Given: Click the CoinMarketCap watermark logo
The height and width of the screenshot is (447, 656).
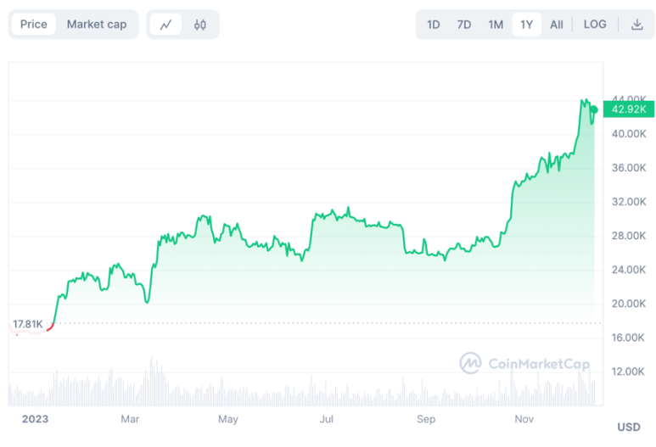Looking at the screenshot, I should [x=524, y=364].
